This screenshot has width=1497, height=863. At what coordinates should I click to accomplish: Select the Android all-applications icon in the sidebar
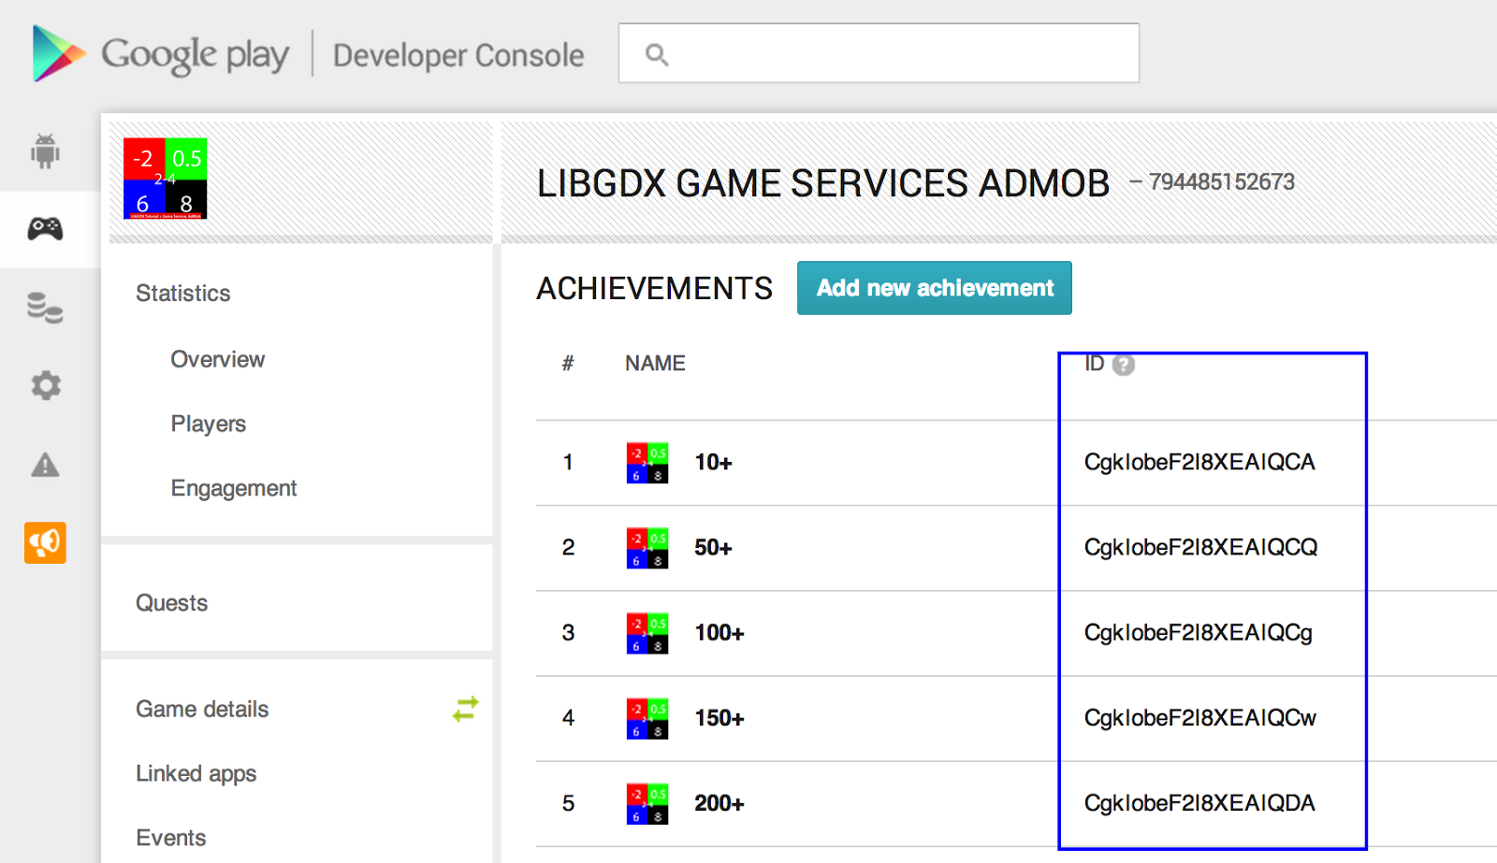click(45, 151)
